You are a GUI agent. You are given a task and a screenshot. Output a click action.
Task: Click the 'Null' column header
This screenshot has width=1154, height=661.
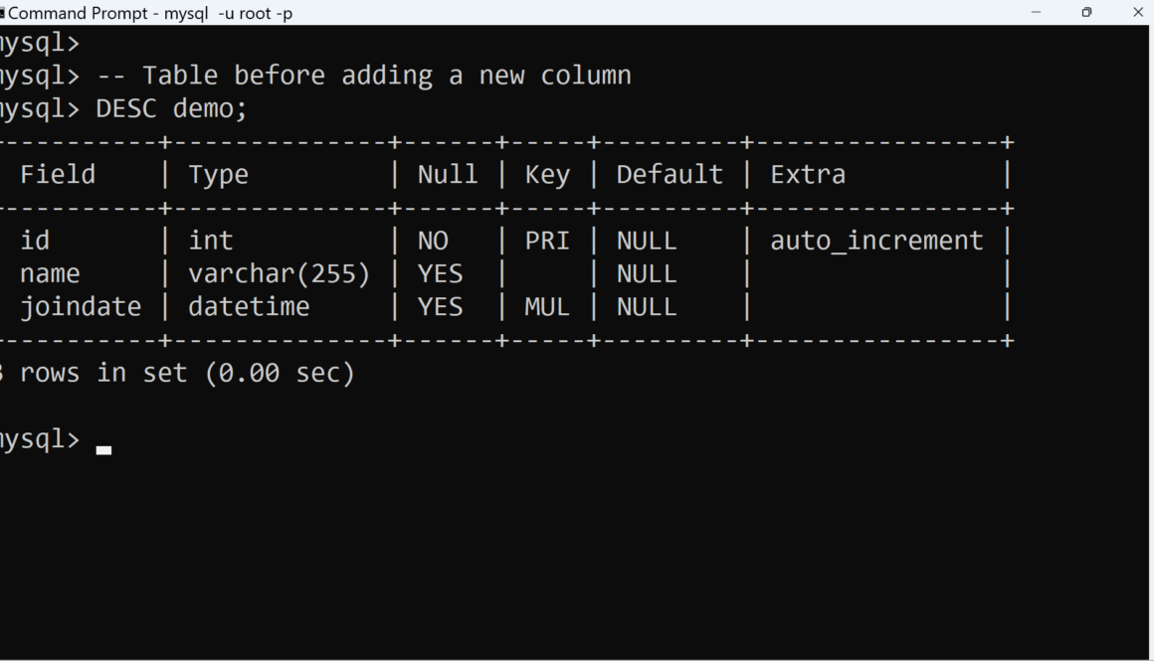tap(448, 175)
